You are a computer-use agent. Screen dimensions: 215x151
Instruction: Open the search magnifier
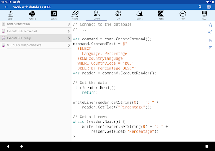[200, 7]
